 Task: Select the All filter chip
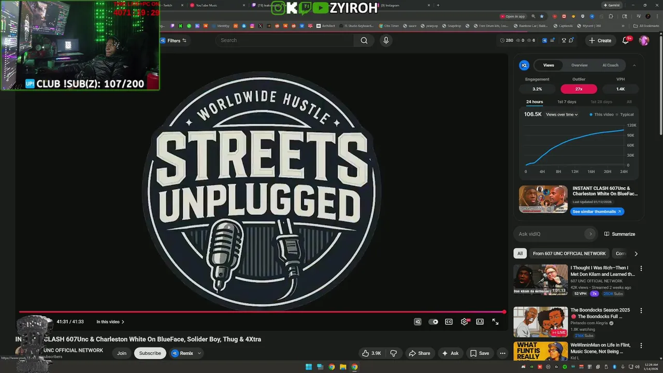tap(520, 253)
